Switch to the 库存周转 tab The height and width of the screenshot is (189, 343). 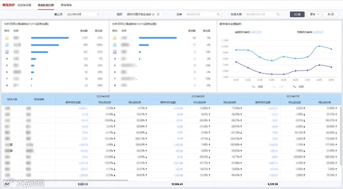66,5
